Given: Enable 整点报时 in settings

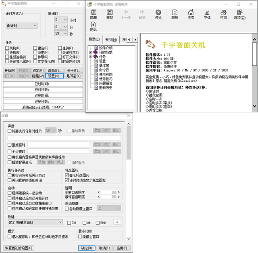Looking at the screenshot, I should [10, 145].
